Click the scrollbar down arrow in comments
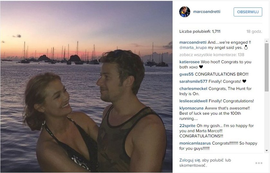The image size is (270, 173). 266,151
